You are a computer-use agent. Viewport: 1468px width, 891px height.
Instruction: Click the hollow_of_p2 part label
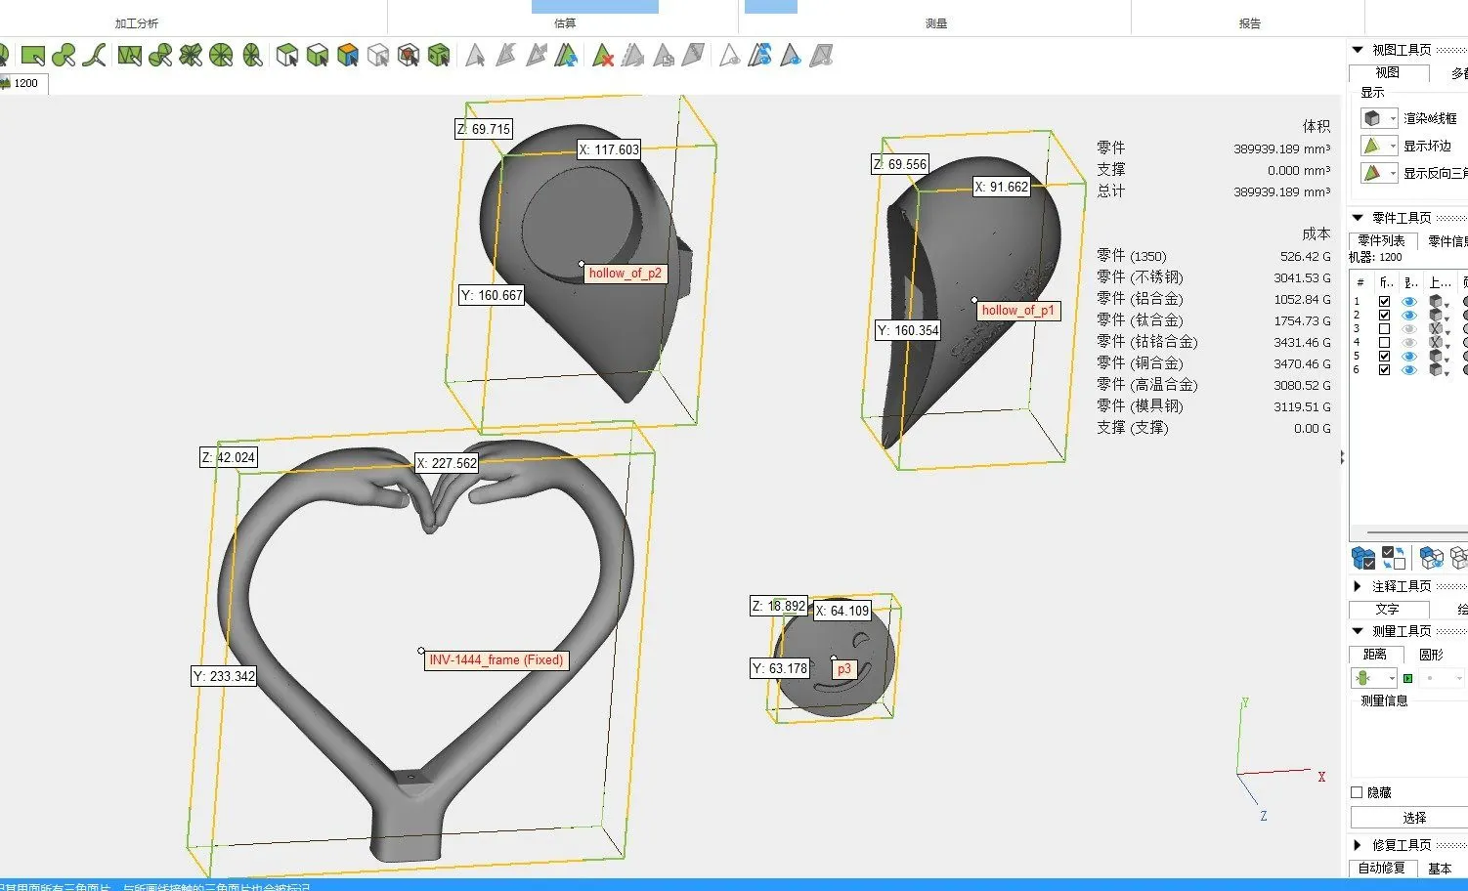coord(626,274)
